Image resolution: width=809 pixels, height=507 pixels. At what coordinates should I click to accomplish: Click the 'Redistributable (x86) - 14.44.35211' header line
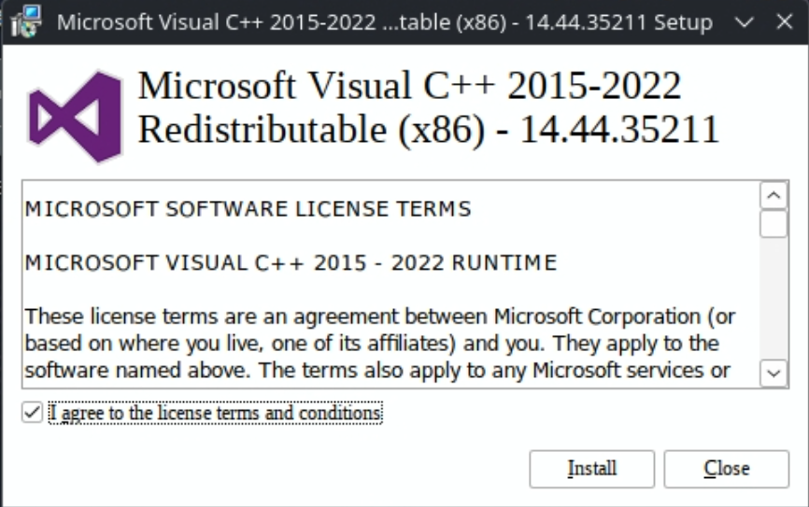click(429, 129)
